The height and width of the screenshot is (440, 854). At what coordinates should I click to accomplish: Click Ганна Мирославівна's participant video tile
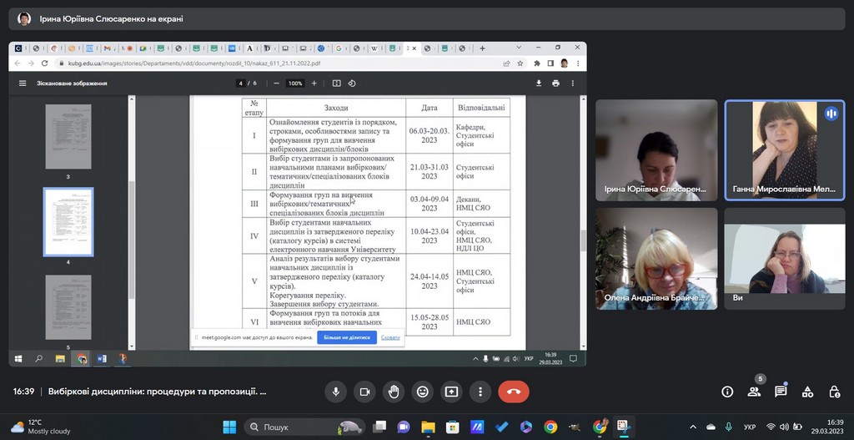pyautogui.click(x=784, y=150)
